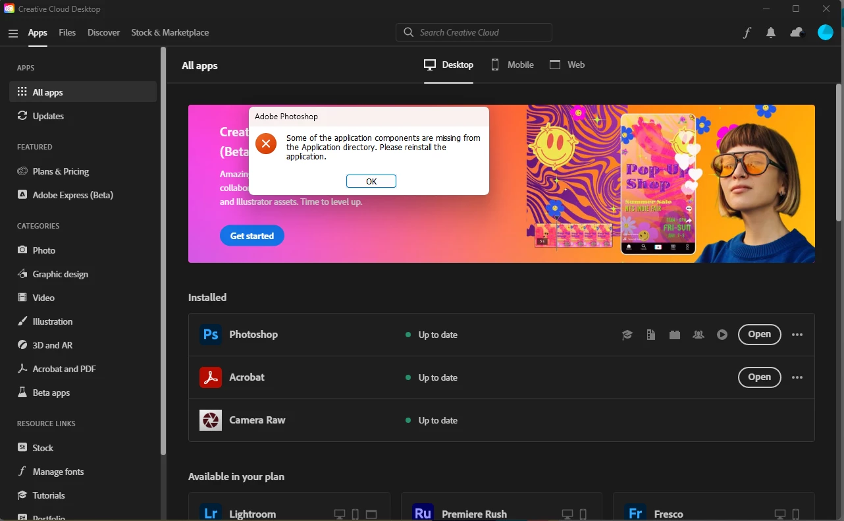Click the sidebar vertical scrollbar
Image resolution: width=844 pixels, height=521 pixels.
tap(163, 250)
